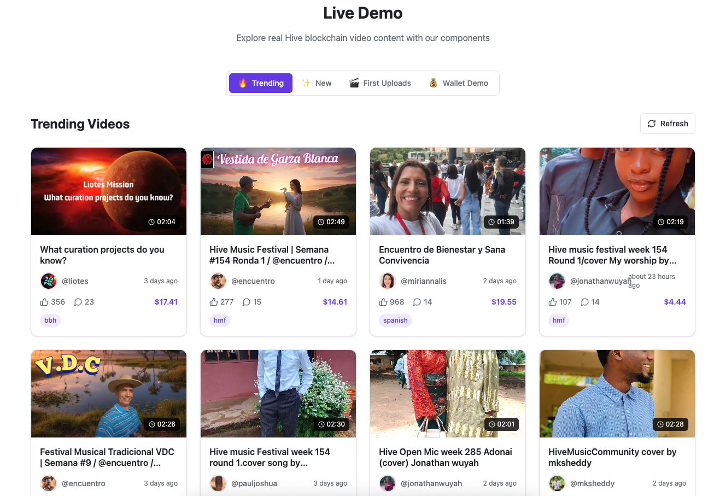
Task: Click the 'Live Demo' heading
Action: (363, 13)
